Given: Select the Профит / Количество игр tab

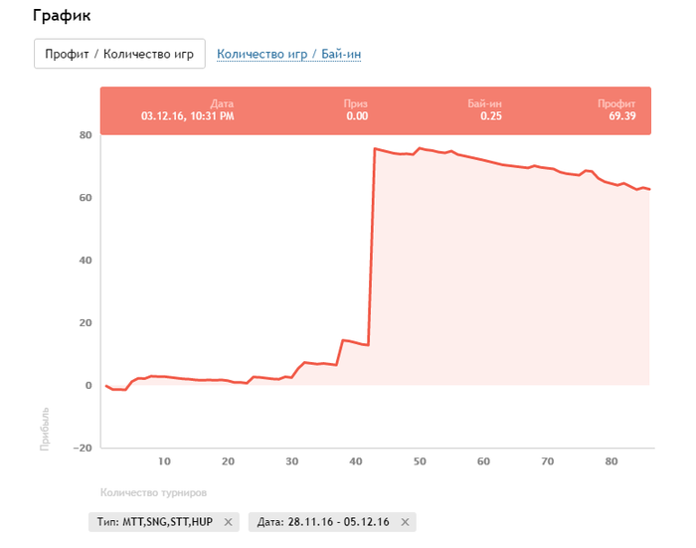Looking at the screenshot, I should [x=119, y=54].
